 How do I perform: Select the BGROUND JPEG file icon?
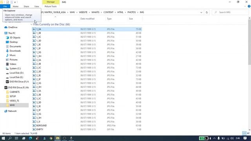tap(34, 125)
